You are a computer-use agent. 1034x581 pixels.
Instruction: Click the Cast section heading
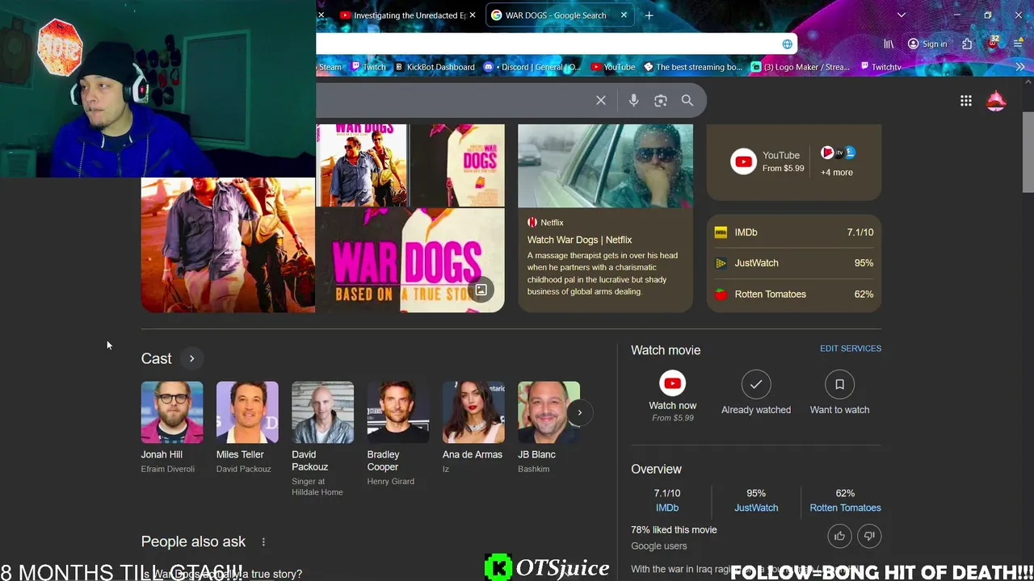coord(157,358)
